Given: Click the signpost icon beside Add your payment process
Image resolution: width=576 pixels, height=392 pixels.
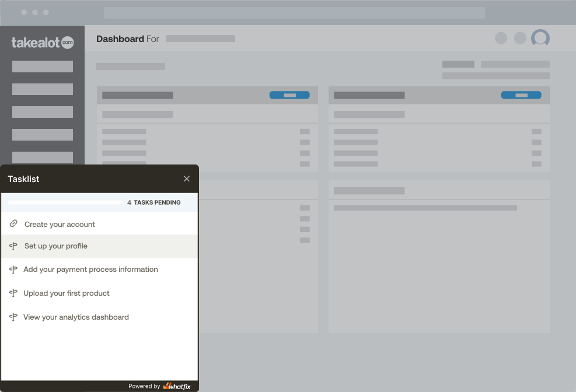Looking at the screenshot, I should coord(13,269).
